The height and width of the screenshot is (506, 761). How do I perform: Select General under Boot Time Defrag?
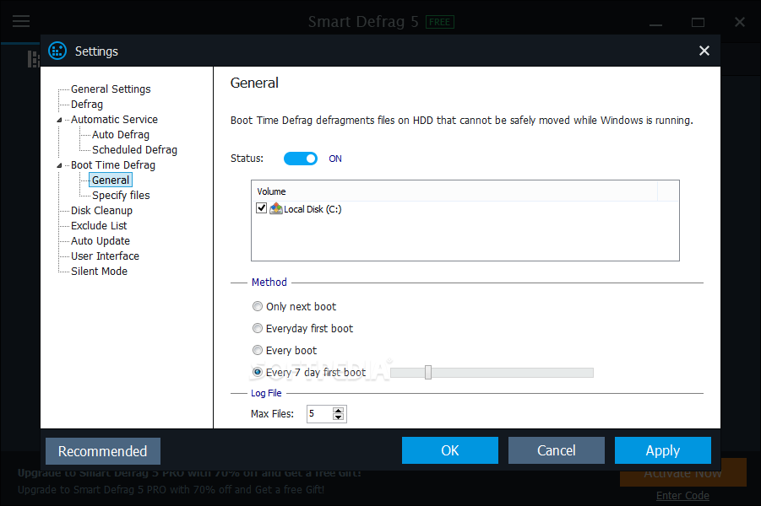tap(111, 180)
